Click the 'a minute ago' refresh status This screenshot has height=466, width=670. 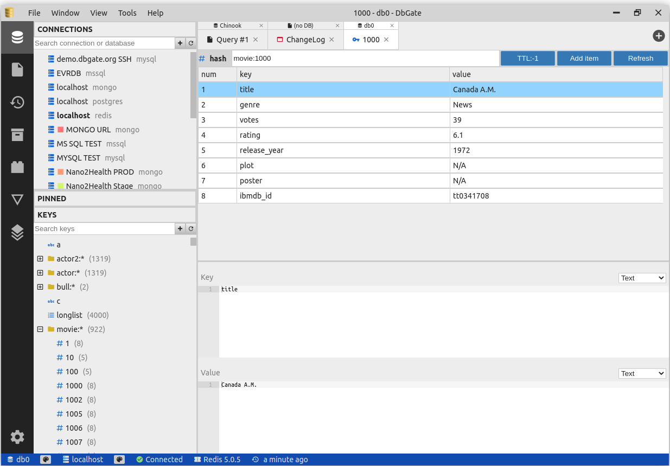click(280, 459)
